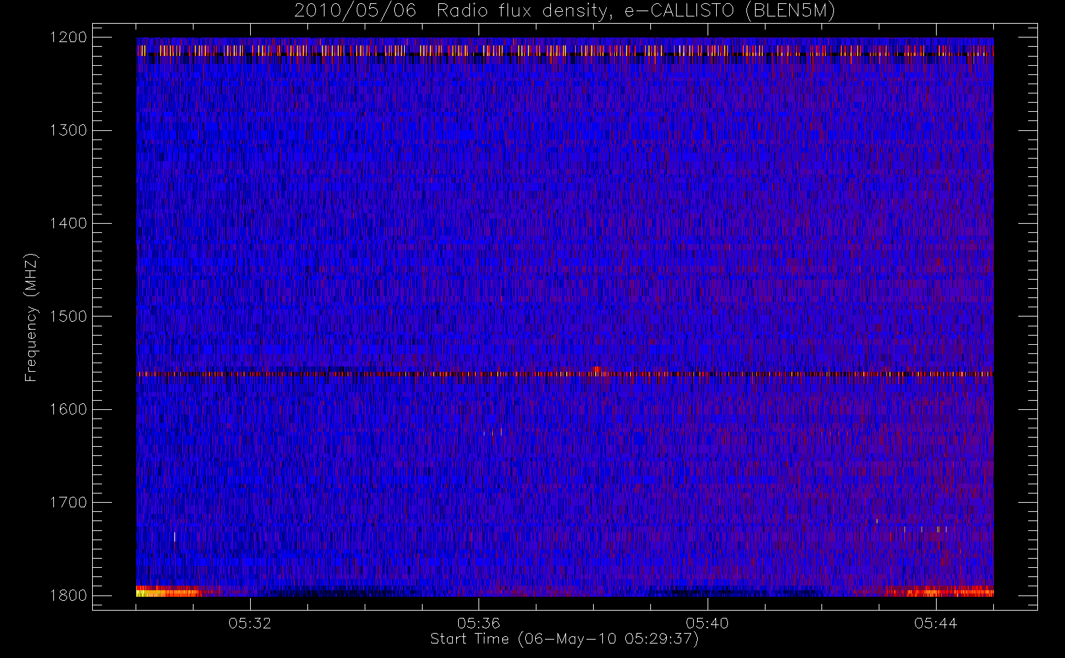Click the '1200' frequency axis label
1065x658 pixels.
point(68,38)
